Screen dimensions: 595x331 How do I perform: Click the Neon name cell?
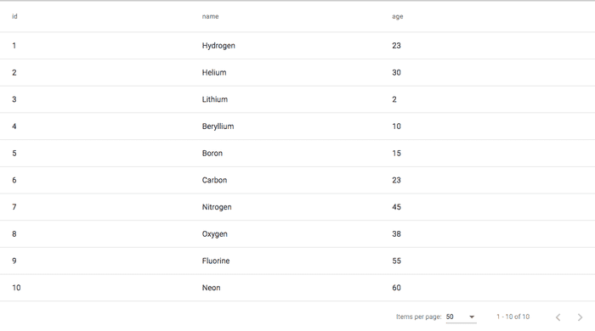click(x=211, y=288)
